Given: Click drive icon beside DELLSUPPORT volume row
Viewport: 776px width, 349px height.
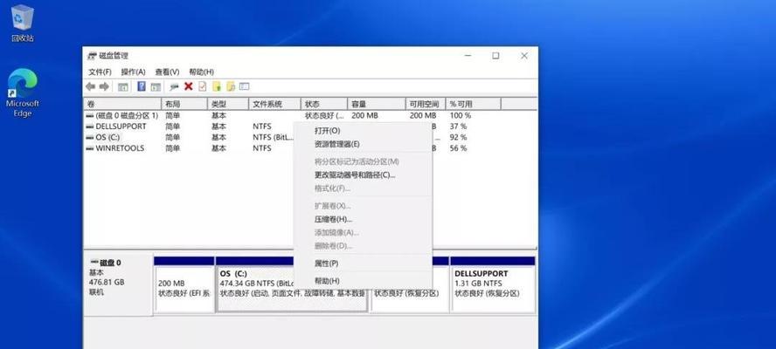Looking at the screenshot, I should tap(90, 127).
